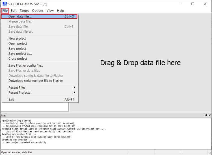The image size is (212, 155).
Task: Open the Edit menu
Action: pos(14,11)
